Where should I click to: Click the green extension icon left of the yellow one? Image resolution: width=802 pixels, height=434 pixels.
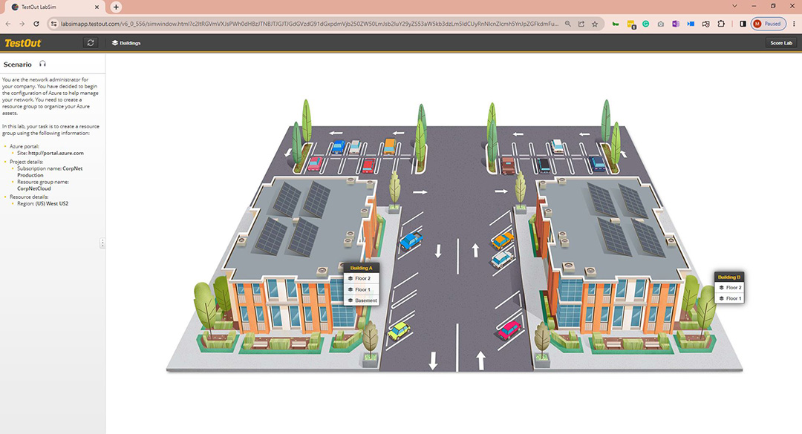616,24
